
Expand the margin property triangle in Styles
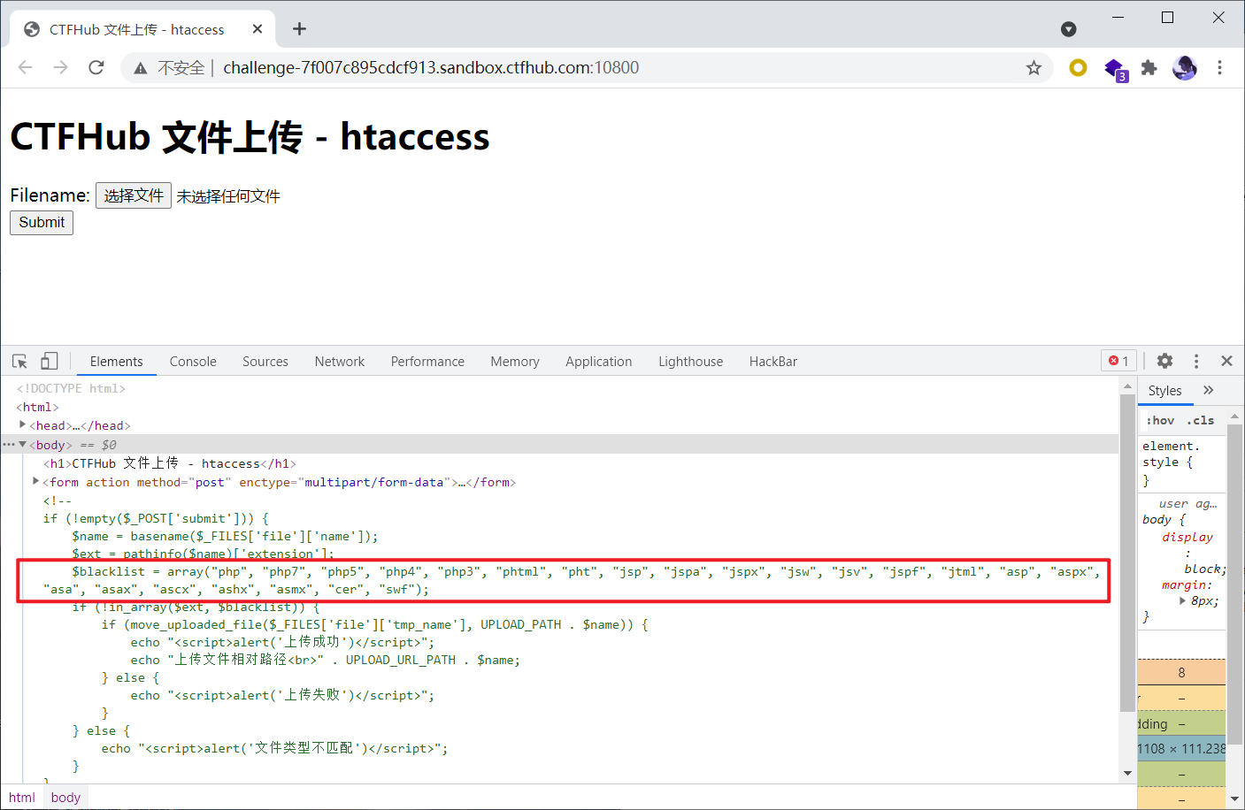[1183, 600]
